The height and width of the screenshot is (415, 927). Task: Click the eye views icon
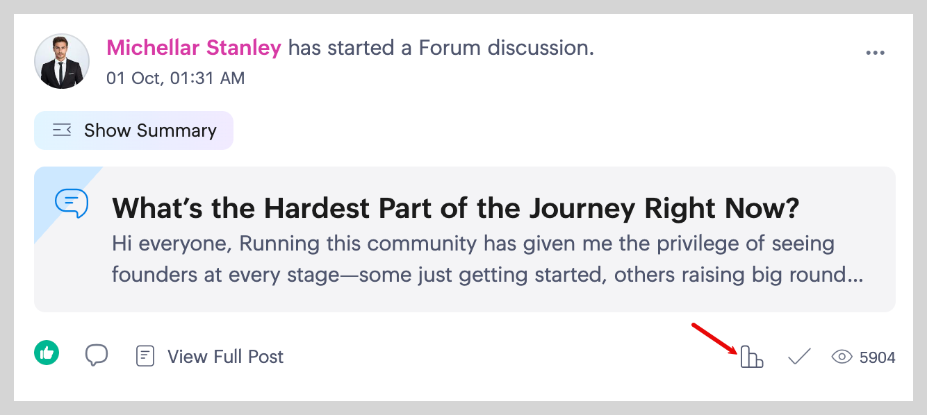[842, 357]
